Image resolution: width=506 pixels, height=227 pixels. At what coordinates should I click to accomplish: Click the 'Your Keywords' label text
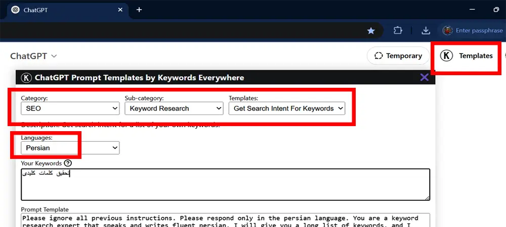(41, 163)
